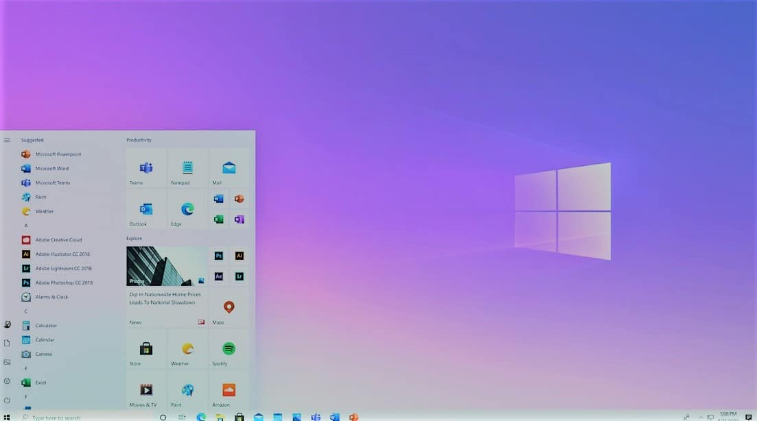Open the Edge tile in Productivity

[x=187, y=209]
